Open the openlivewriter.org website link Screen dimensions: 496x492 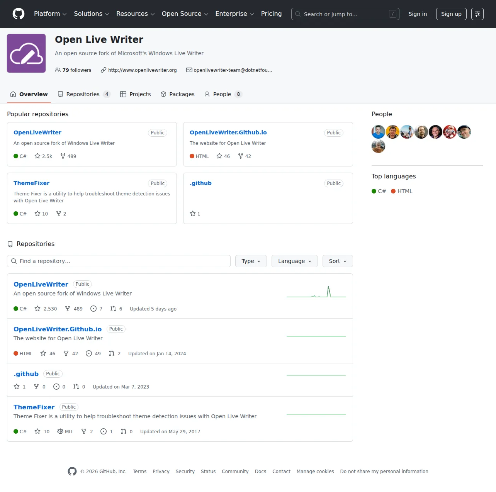pyautogui.click(x=143, y=70)
